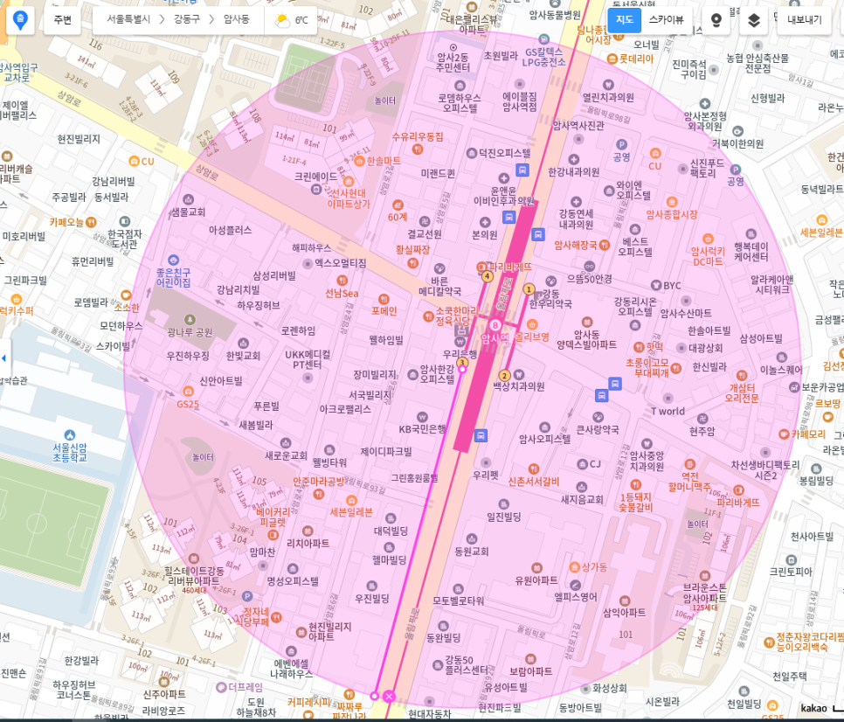Viewport: 844px width, 722px height.
Task: Click the 내보내기 export button
Action: pos(804,20)
